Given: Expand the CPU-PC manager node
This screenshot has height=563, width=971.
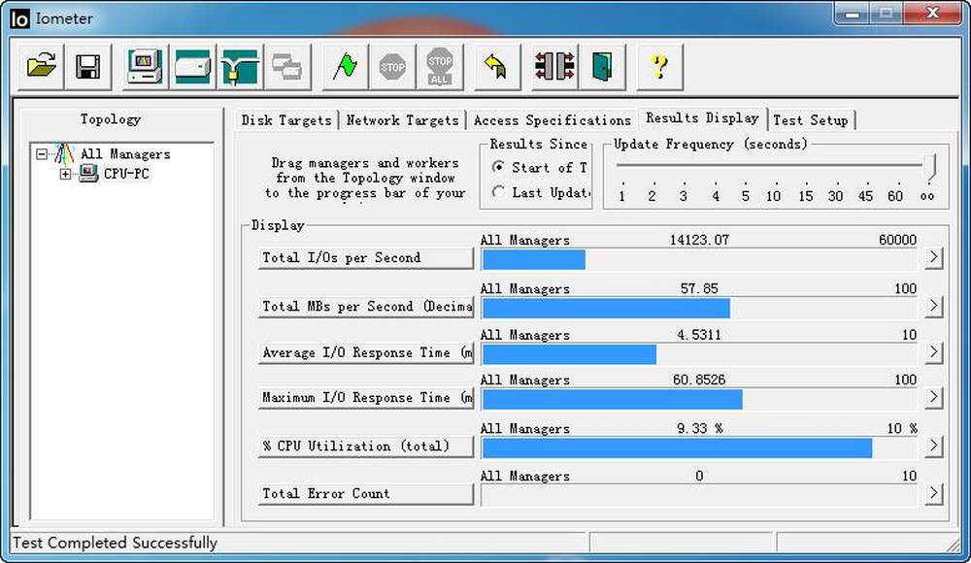Looking at the screenshot, I should pos(65,174).
